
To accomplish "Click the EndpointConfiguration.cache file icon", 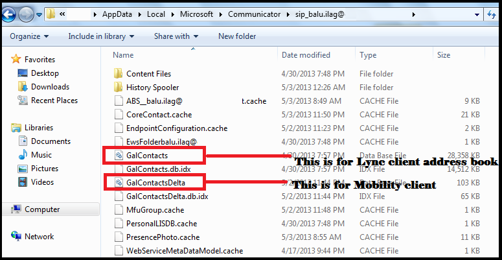I will [119, 128].
